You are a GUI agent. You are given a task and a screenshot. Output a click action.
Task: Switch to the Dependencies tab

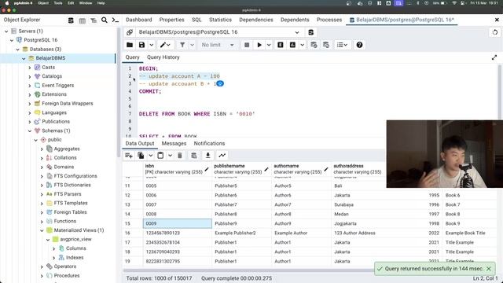[x=256, y=20]
